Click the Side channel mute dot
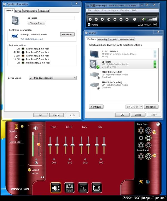 [x=101, y=159]
